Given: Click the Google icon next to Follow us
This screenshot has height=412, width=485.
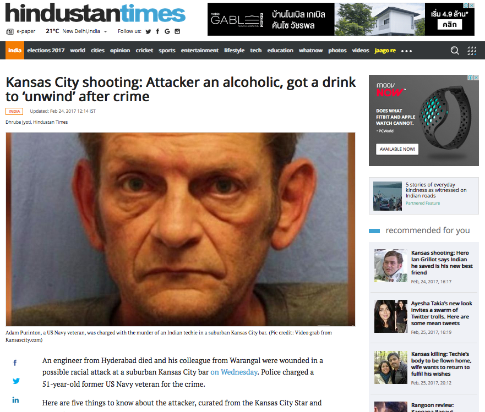Looking at the screenshot, I should pyautogui.click(x=167, y=31).
